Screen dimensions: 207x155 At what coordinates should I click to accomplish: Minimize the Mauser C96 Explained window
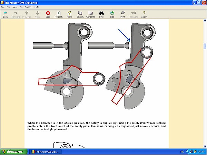(195, 3)
